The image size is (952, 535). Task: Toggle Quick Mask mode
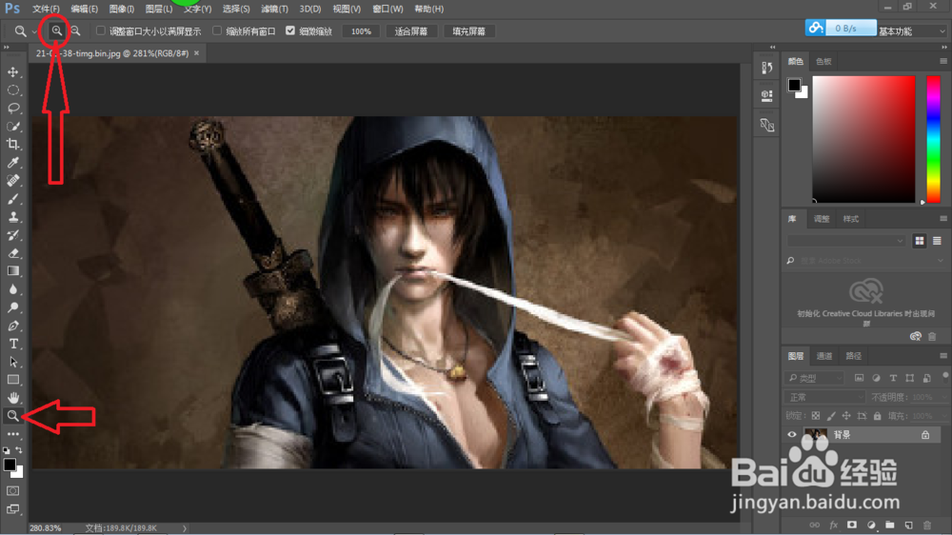pyautogui.click(x=12, y=490)
